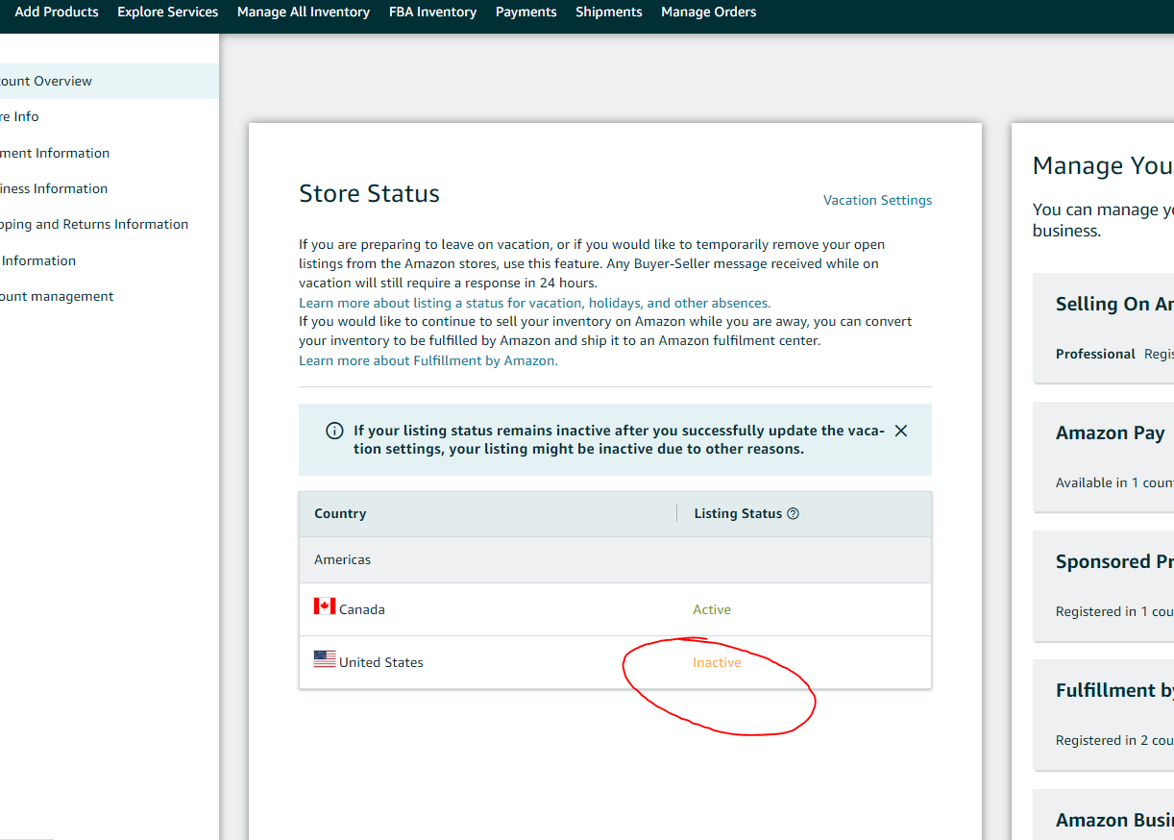Click the Americas region row
The height and width of the screenshot is (840, 1174).
[615, 559]
